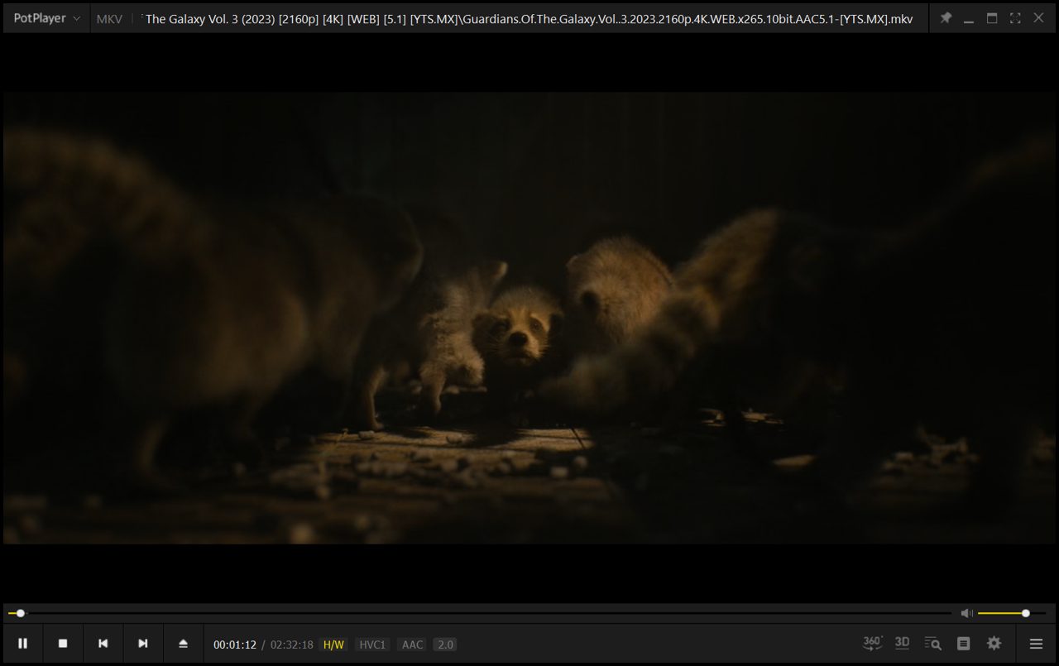
Task: Skip to the next file
Action: [143, 644]
